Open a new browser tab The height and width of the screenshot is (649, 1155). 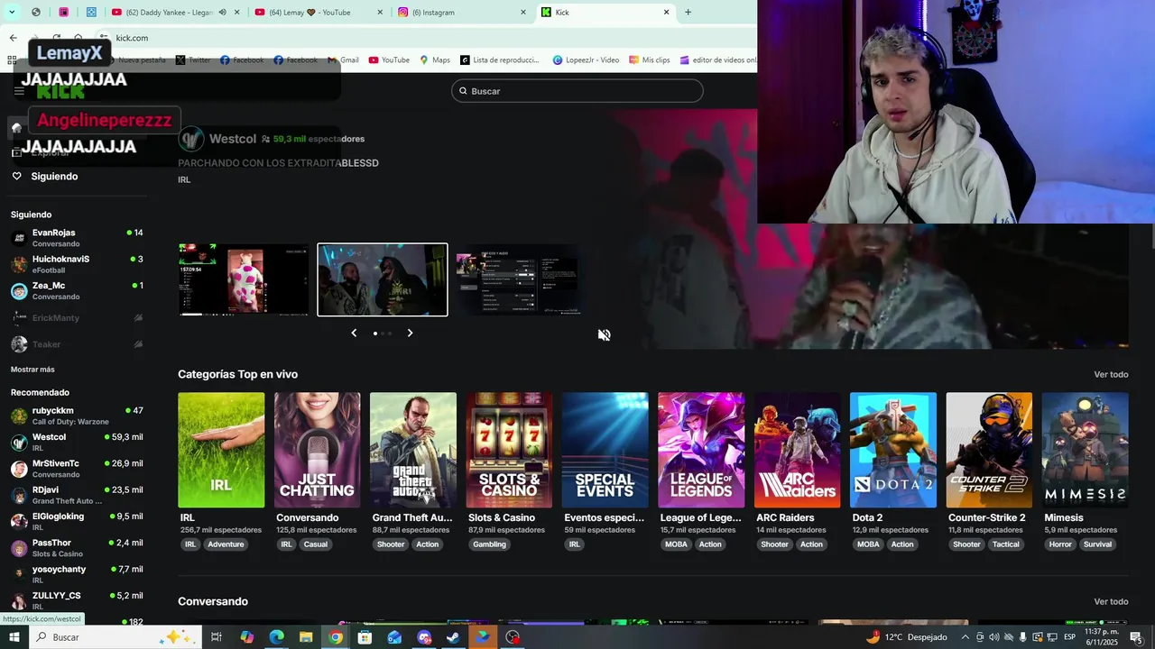pos(688,13)
